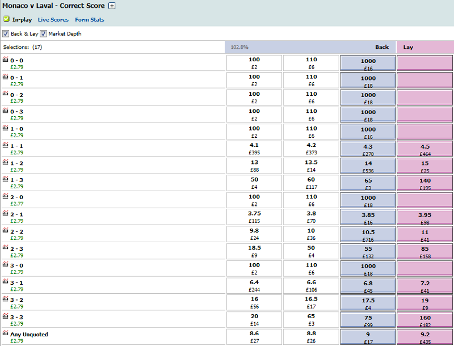Open the graph icon for 0 - 1
Screen dimensions: 454x346
(5, 77)
